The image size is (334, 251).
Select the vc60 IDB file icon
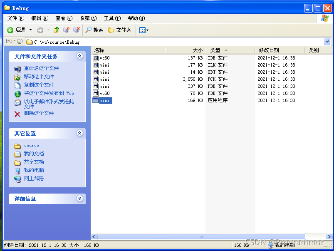click(96, 58)
